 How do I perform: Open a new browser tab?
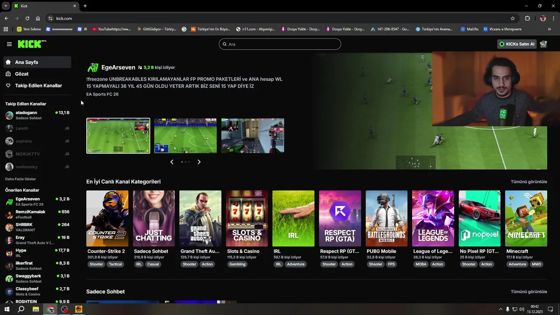click(x=85, y=6)
